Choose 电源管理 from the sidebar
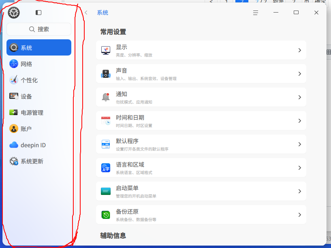 coord(39,113)
